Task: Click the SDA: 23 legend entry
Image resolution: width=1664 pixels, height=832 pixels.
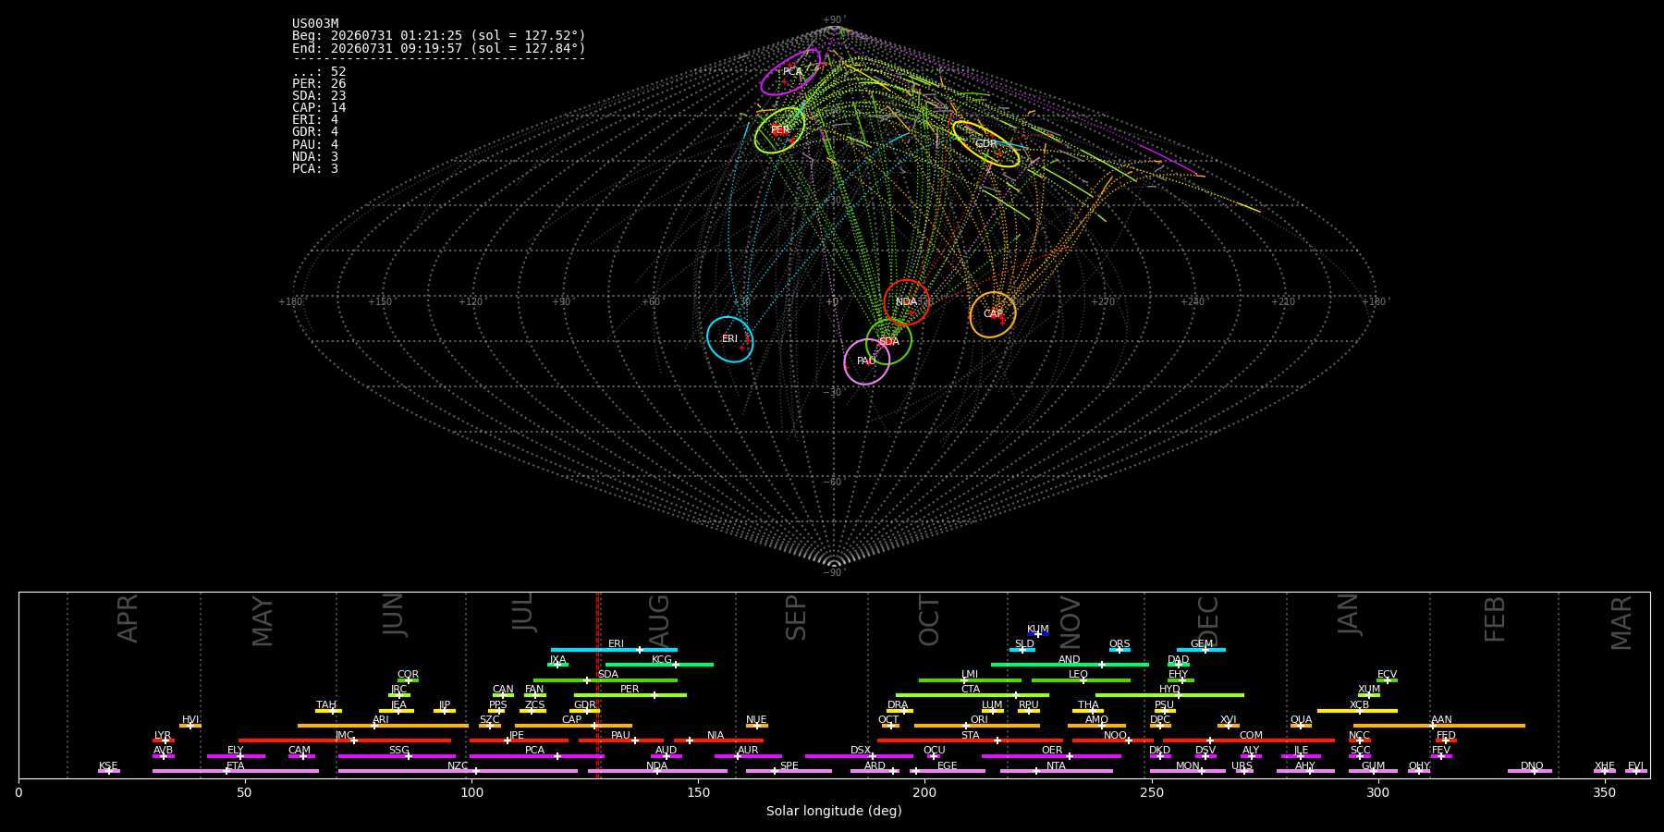Action: [x=319, y=96]
